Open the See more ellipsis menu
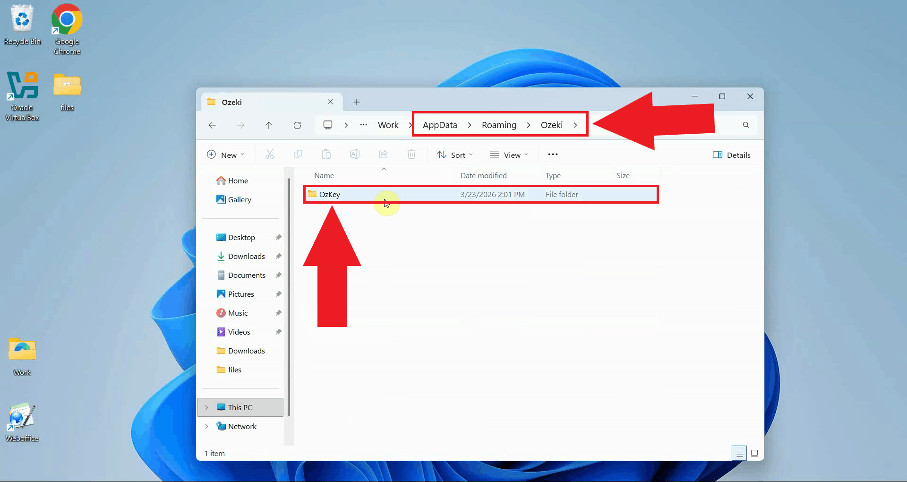 click(x=553, y=154)
